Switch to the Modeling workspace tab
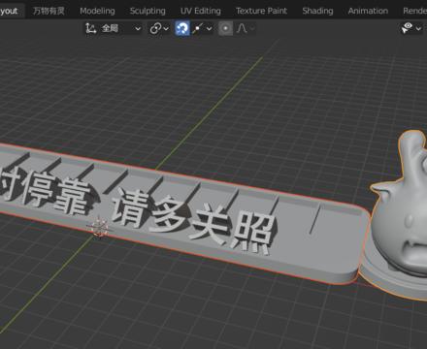 pyautogui.click(x=97, y=11)
